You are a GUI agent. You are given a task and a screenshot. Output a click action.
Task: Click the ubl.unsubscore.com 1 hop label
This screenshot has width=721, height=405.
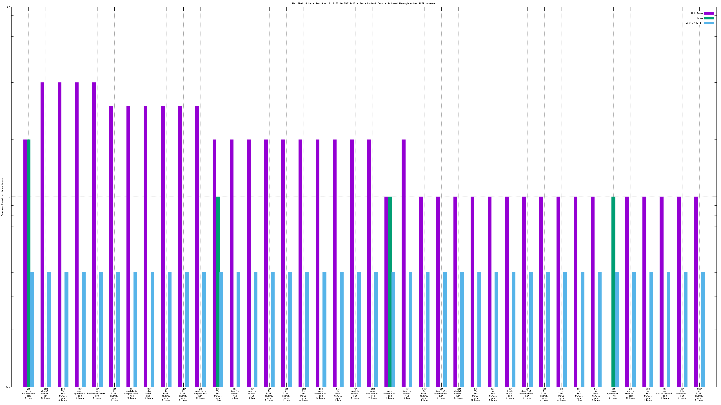(x=28, y=393)
